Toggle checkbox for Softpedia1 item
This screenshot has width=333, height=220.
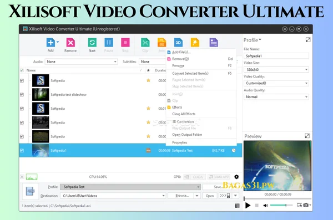[22, 150]
